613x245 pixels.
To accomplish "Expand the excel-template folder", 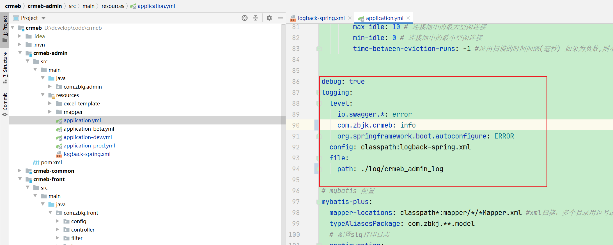I will [50, 103].
